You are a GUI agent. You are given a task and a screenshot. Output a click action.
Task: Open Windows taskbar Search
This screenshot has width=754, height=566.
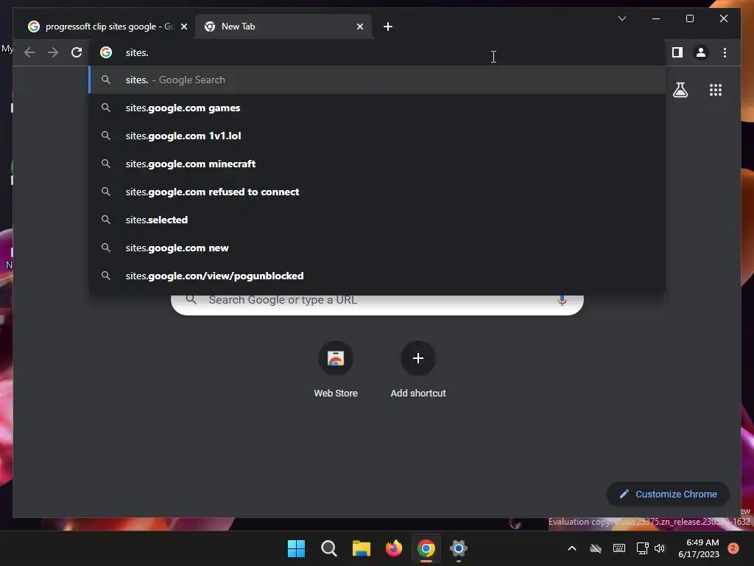click(329, 548)
